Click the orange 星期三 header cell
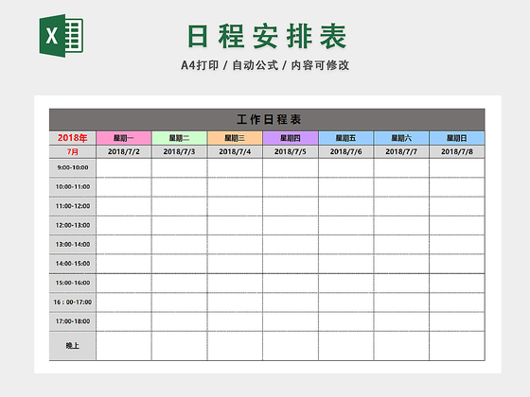The width and height of the screenshot is (530, 397). 235,138
